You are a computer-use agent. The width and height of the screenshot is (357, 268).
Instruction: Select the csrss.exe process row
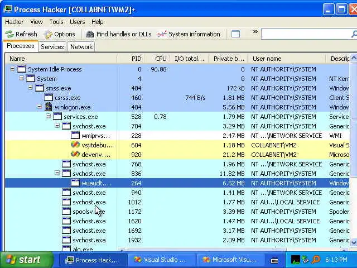point(177,98)
